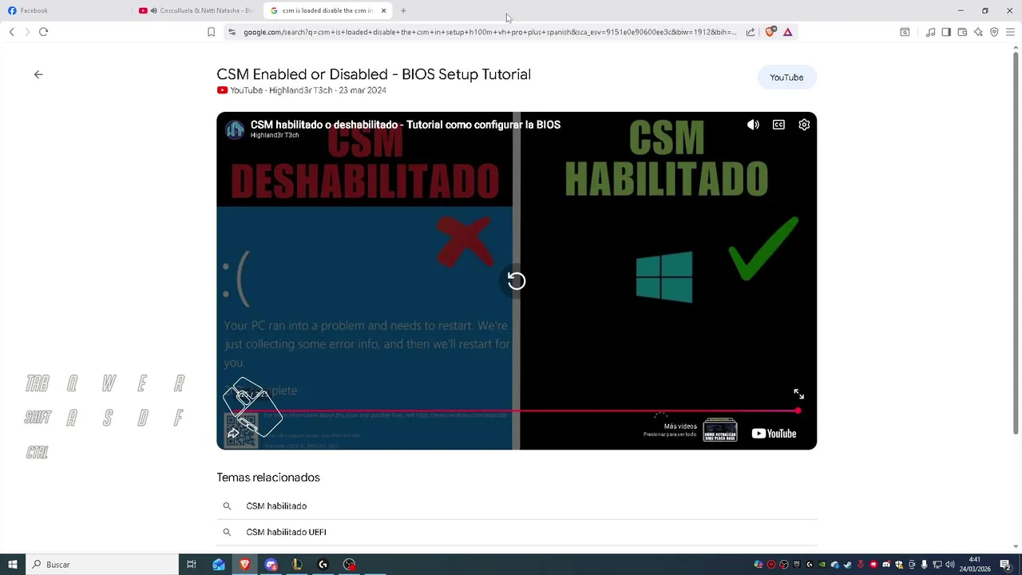The height and width of the screenshot is (575, 1022).
Task: Open the League of Legends taskbar icon
Action: coord(297,565)
